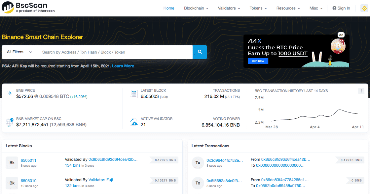The width and height of the screenshot is (370, 194).
Task: Open To address 0x000000000000000000
Action: (280, 165)
